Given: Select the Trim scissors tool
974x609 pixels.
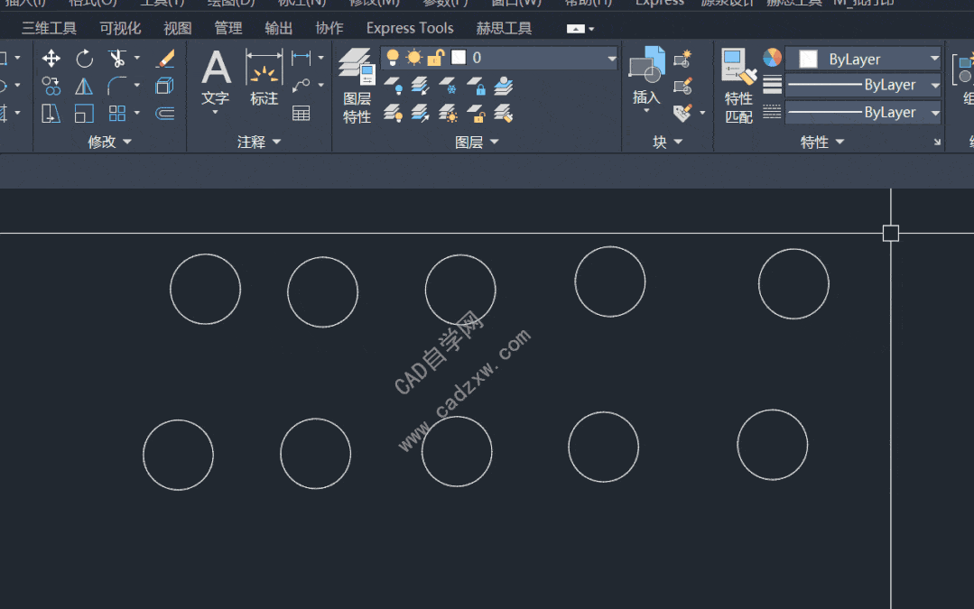Looking at the screenshot, I should (x=116, y=59).
